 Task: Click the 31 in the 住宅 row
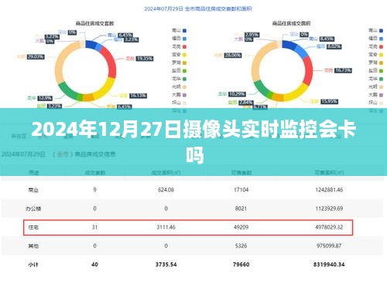point(94,228)
